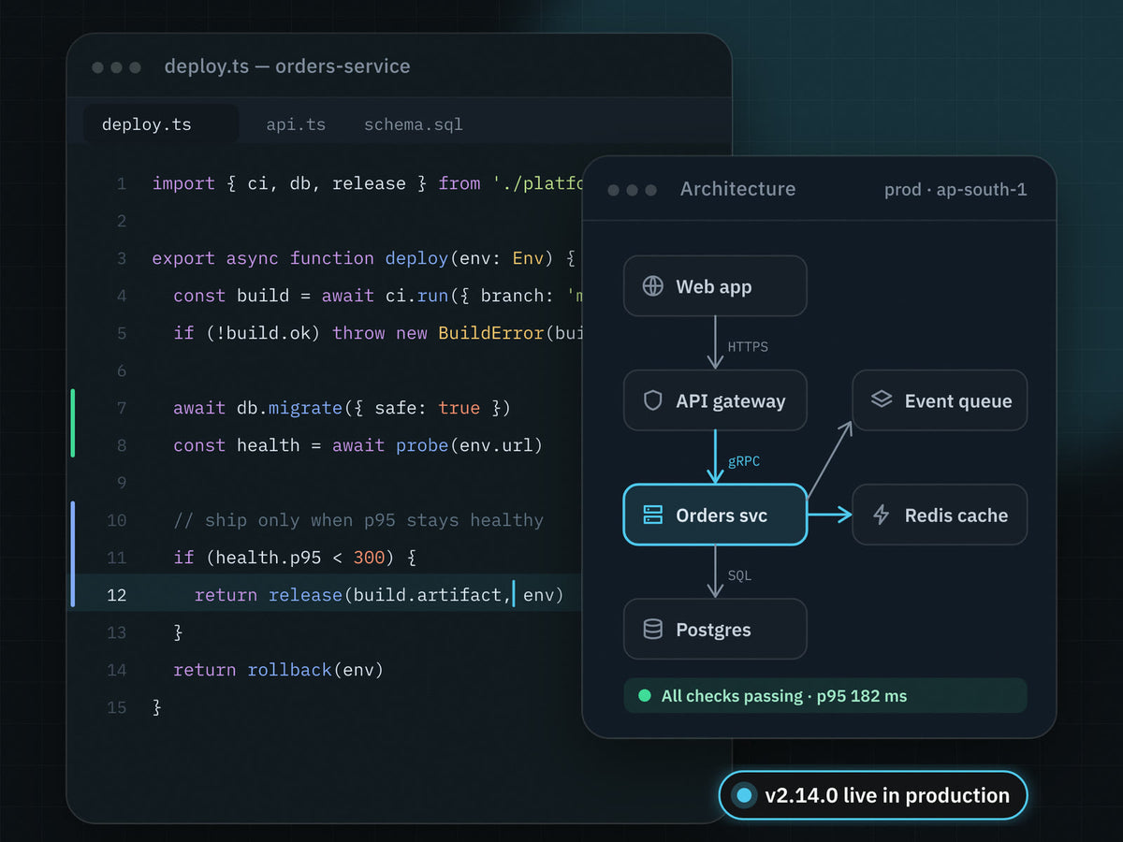1123x842 pixels.
Task: Open the schema.sql tab
Action: click(414, 124)
